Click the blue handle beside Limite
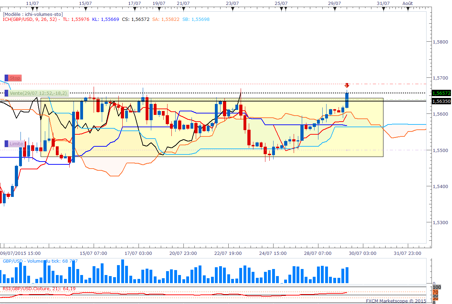This screenshot has height=304, width=452. (6, 144)
